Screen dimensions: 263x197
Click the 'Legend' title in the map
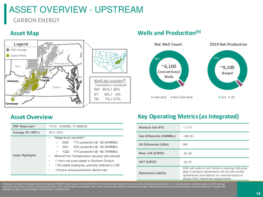pyautogui.click(x=21, y=44)
